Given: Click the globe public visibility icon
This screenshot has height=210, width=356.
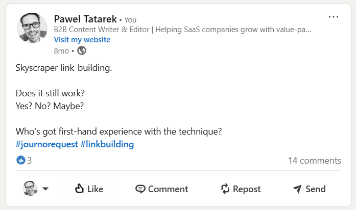Looking at the screenshot, I should point(82,50).
